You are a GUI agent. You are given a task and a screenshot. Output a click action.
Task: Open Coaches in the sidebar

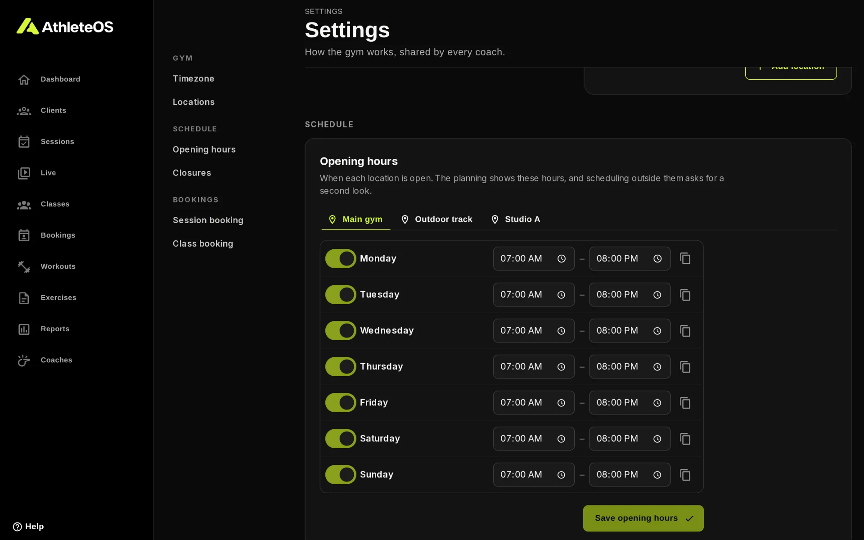click(45, 360)
